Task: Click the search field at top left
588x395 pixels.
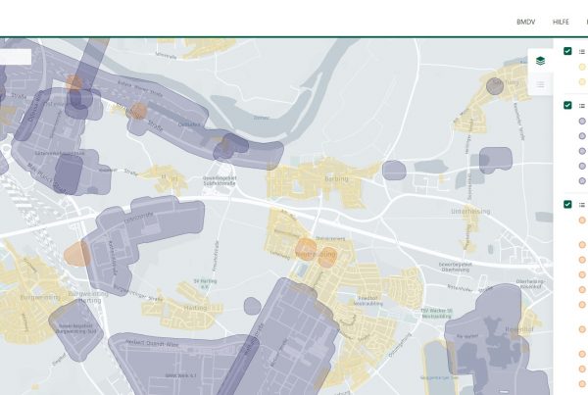Action: [x=16, y=57]
